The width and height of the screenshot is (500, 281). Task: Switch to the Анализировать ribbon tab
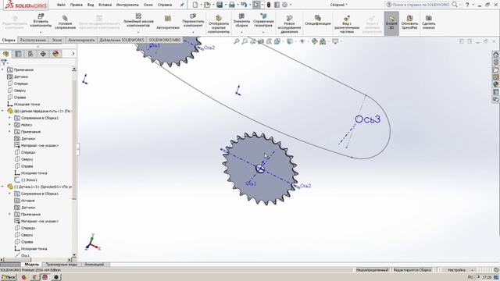click(x=81, y=40)
